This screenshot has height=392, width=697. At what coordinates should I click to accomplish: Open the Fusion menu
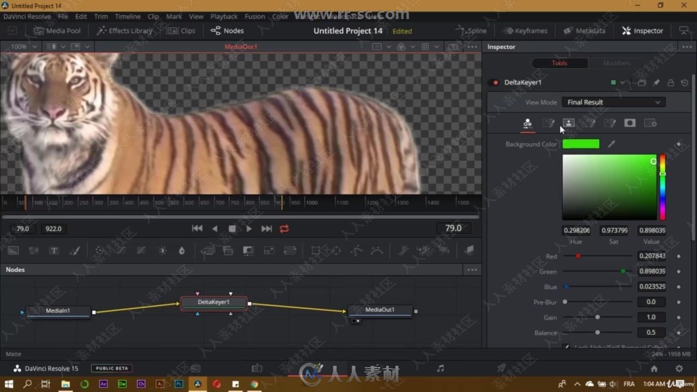click(255, 16)
